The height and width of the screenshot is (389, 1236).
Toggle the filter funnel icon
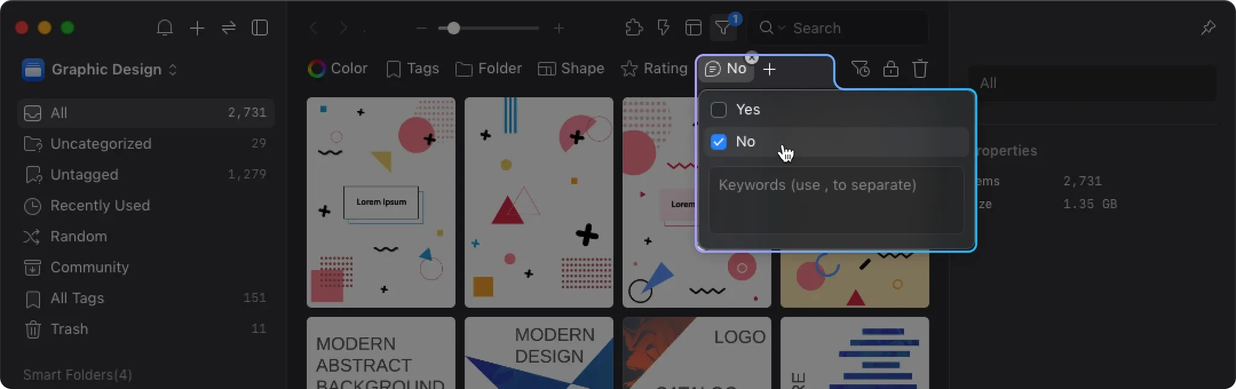[x=723, y=28]
